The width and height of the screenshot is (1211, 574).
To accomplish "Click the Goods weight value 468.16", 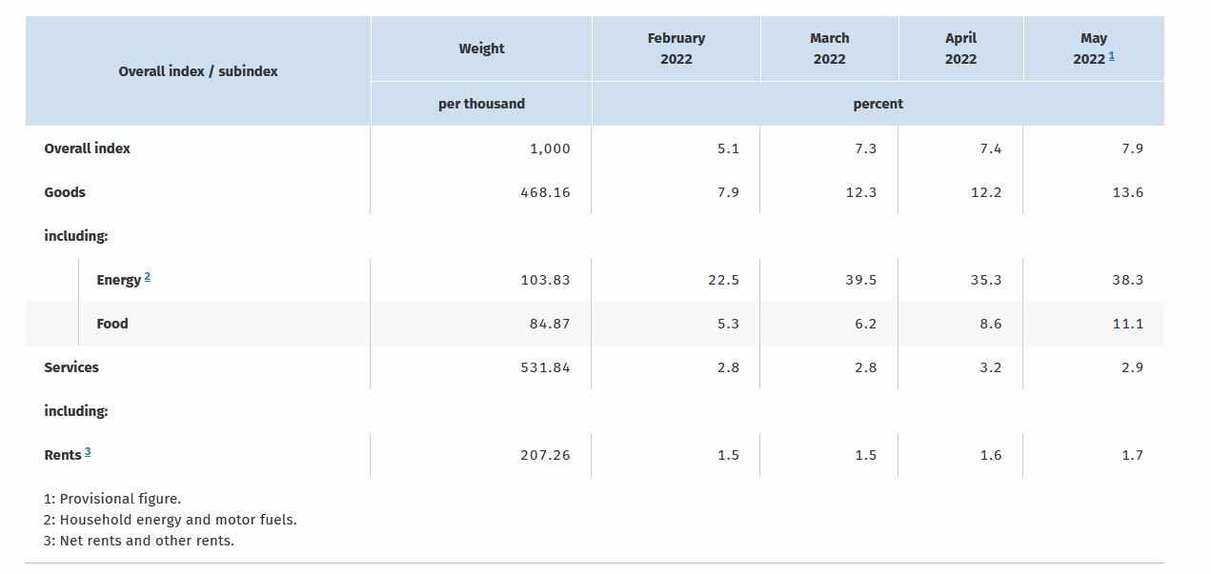I will [x=545, y=192].
